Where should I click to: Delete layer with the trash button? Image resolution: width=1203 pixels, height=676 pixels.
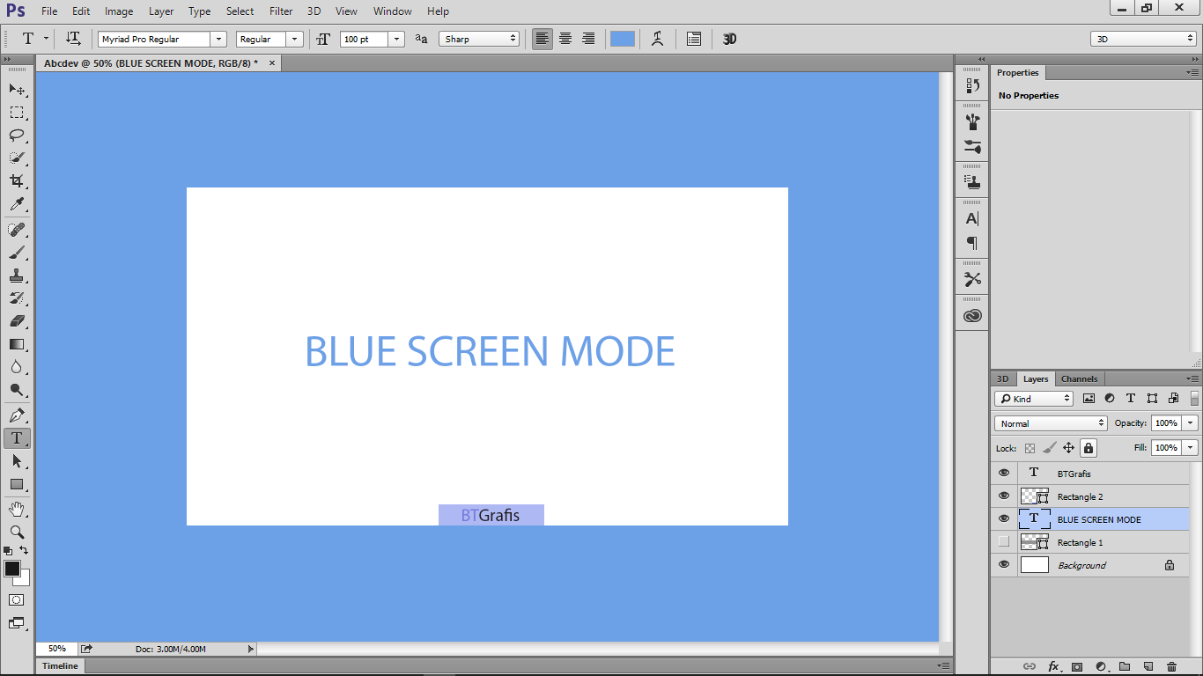coord(1171,666)
